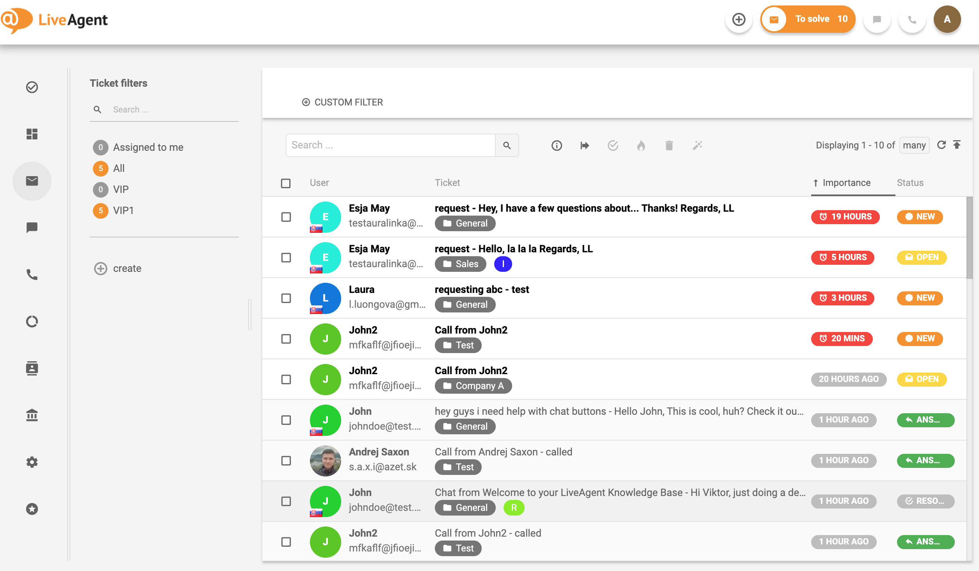Click inside the ticket search field
979x571 pixels.
click(x=390, y=145)
